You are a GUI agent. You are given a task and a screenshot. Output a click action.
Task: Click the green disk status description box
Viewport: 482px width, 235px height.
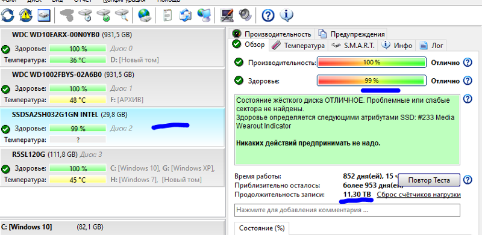[x=347, y=130]
